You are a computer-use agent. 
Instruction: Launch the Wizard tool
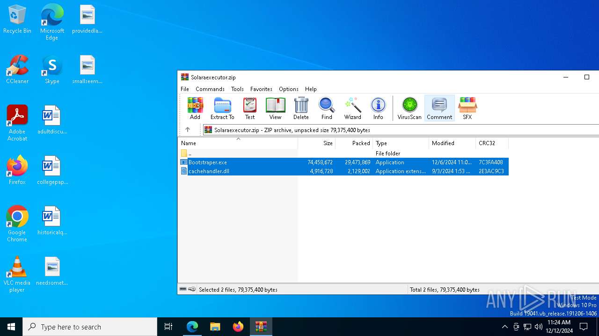pos(352,108)
